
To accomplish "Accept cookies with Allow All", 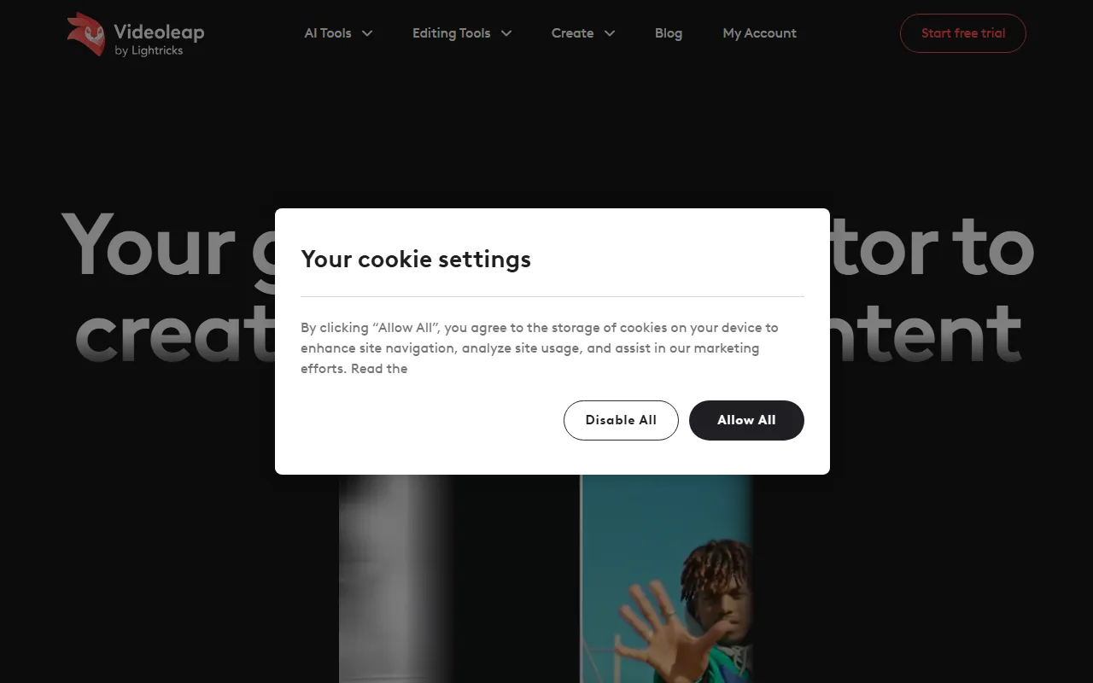I will coord(746,420).
